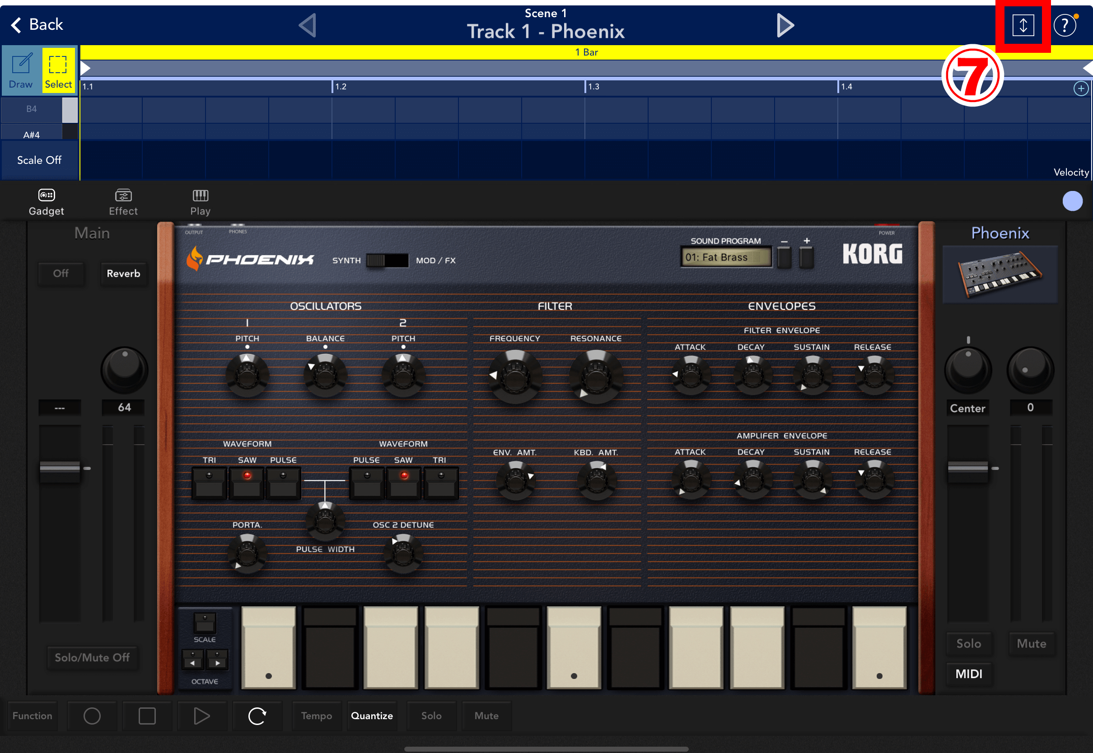
Task: Mute the Phoenix track
Action: 1031,644
